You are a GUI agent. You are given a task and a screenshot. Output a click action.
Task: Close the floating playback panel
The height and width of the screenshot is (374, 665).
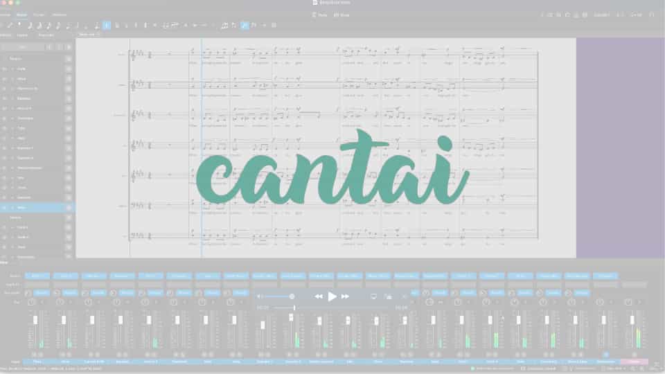click(405, 296)
